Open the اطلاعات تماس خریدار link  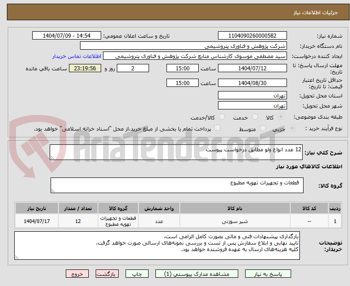tap(77, 56)
